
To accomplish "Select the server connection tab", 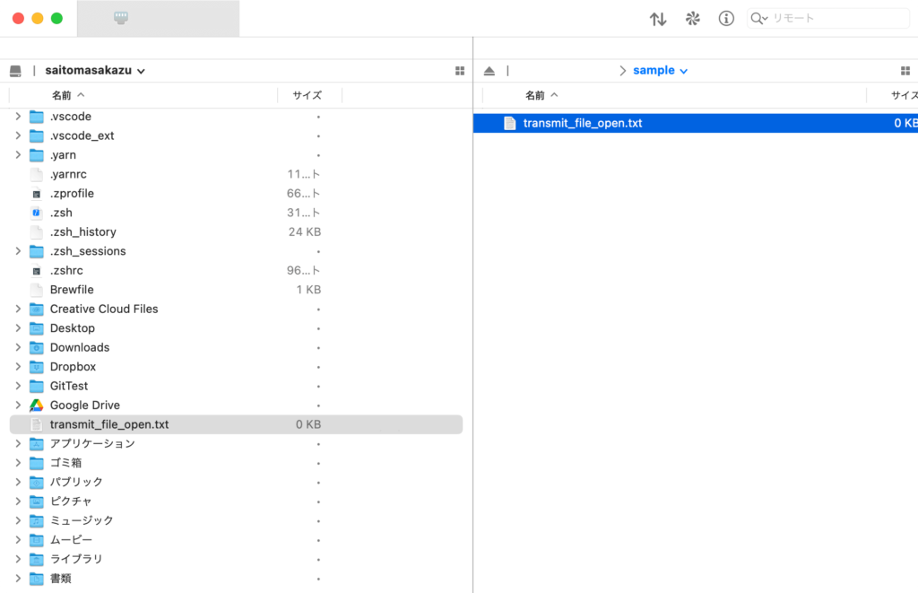I will [x=158, y=19].
